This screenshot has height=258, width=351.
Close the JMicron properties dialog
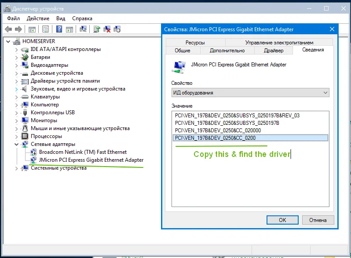[332, 29]
